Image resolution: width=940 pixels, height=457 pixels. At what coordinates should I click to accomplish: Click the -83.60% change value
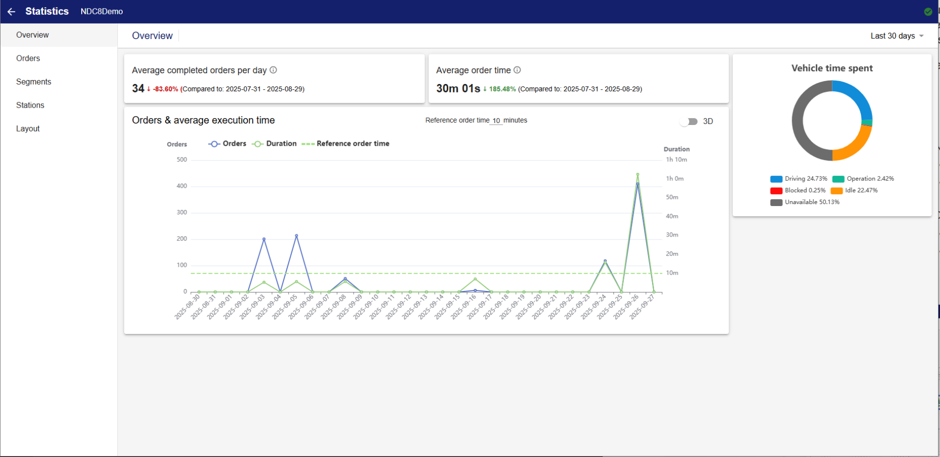[165, 89]
